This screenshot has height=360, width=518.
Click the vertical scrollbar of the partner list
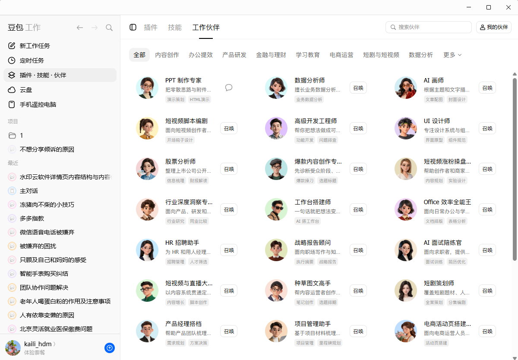coord(515,169)
